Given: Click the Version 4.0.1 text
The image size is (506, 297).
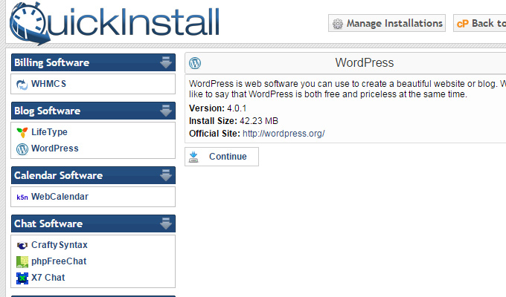Looking at the screenshot, I should click(x=218, y=108).
